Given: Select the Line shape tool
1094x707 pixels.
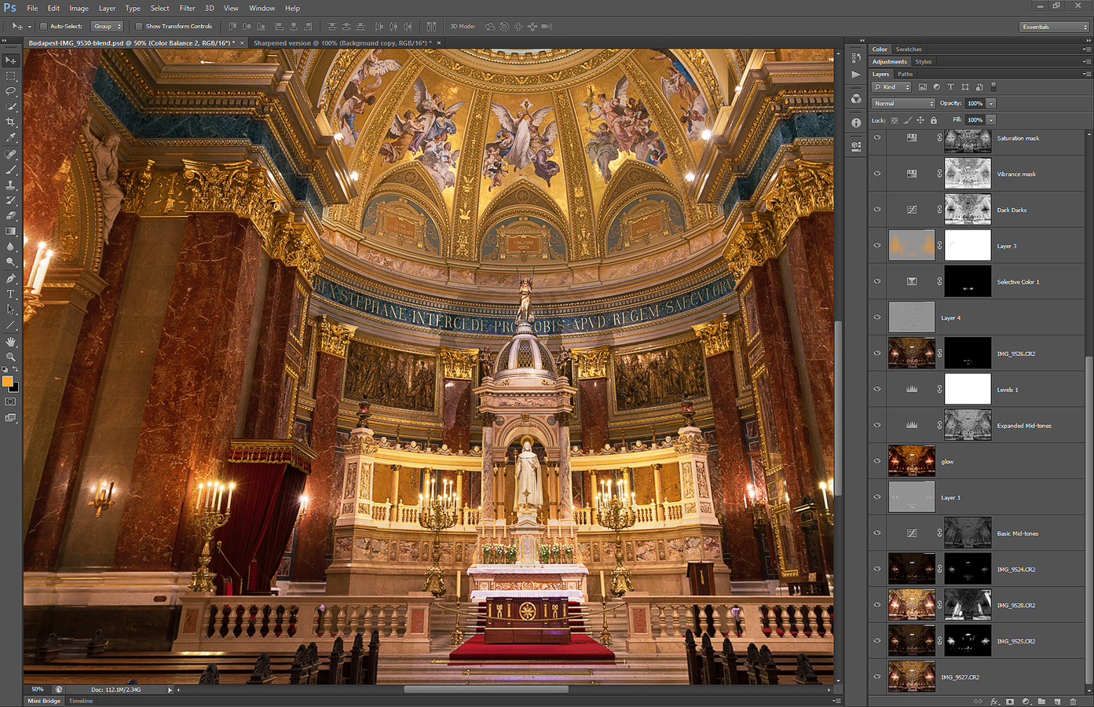Looking at the screenshot, I should point(10,325).
